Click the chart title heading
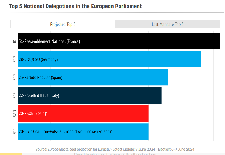 (75, 6)
